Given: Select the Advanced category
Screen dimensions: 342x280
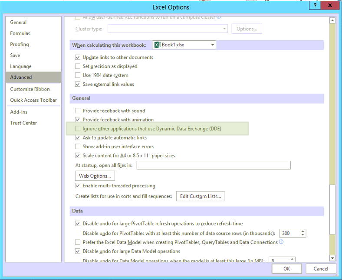Looking at the screenshot, I should tap(21, 77).
